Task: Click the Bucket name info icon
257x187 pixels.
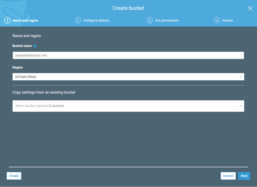Action: 35,46
